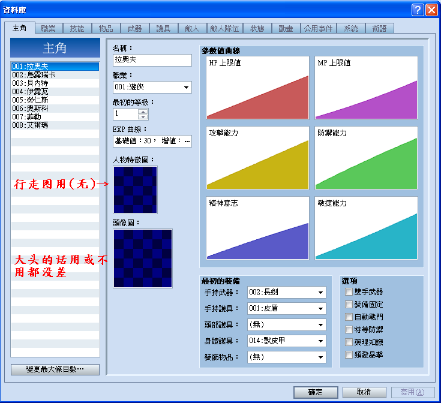Select actor 001:拉奧夫 in the list
441x403 pixels.
[x=55, y=67]
